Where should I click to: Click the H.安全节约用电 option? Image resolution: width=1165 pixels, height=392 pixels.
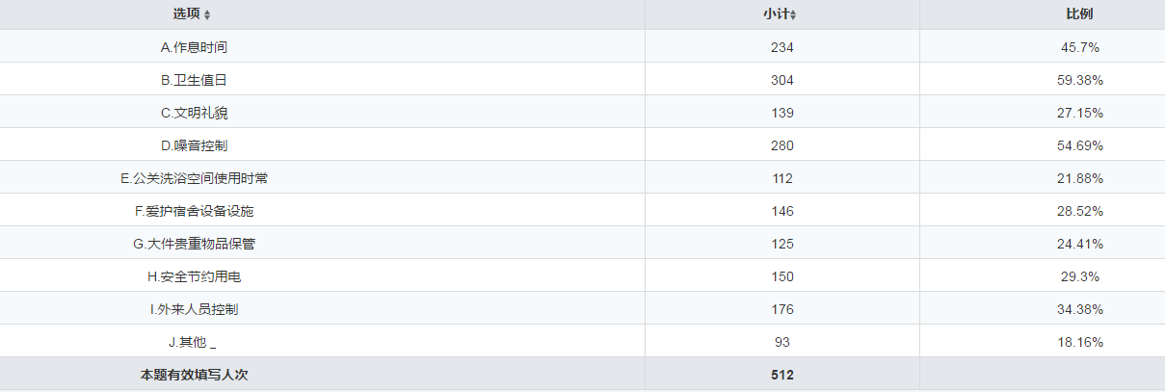194,276
